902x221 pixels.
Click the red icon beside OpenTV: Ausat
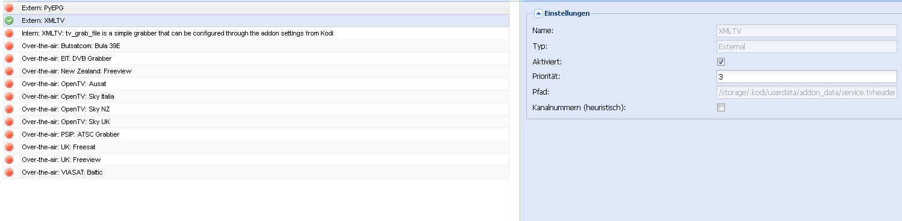point(9,84)
